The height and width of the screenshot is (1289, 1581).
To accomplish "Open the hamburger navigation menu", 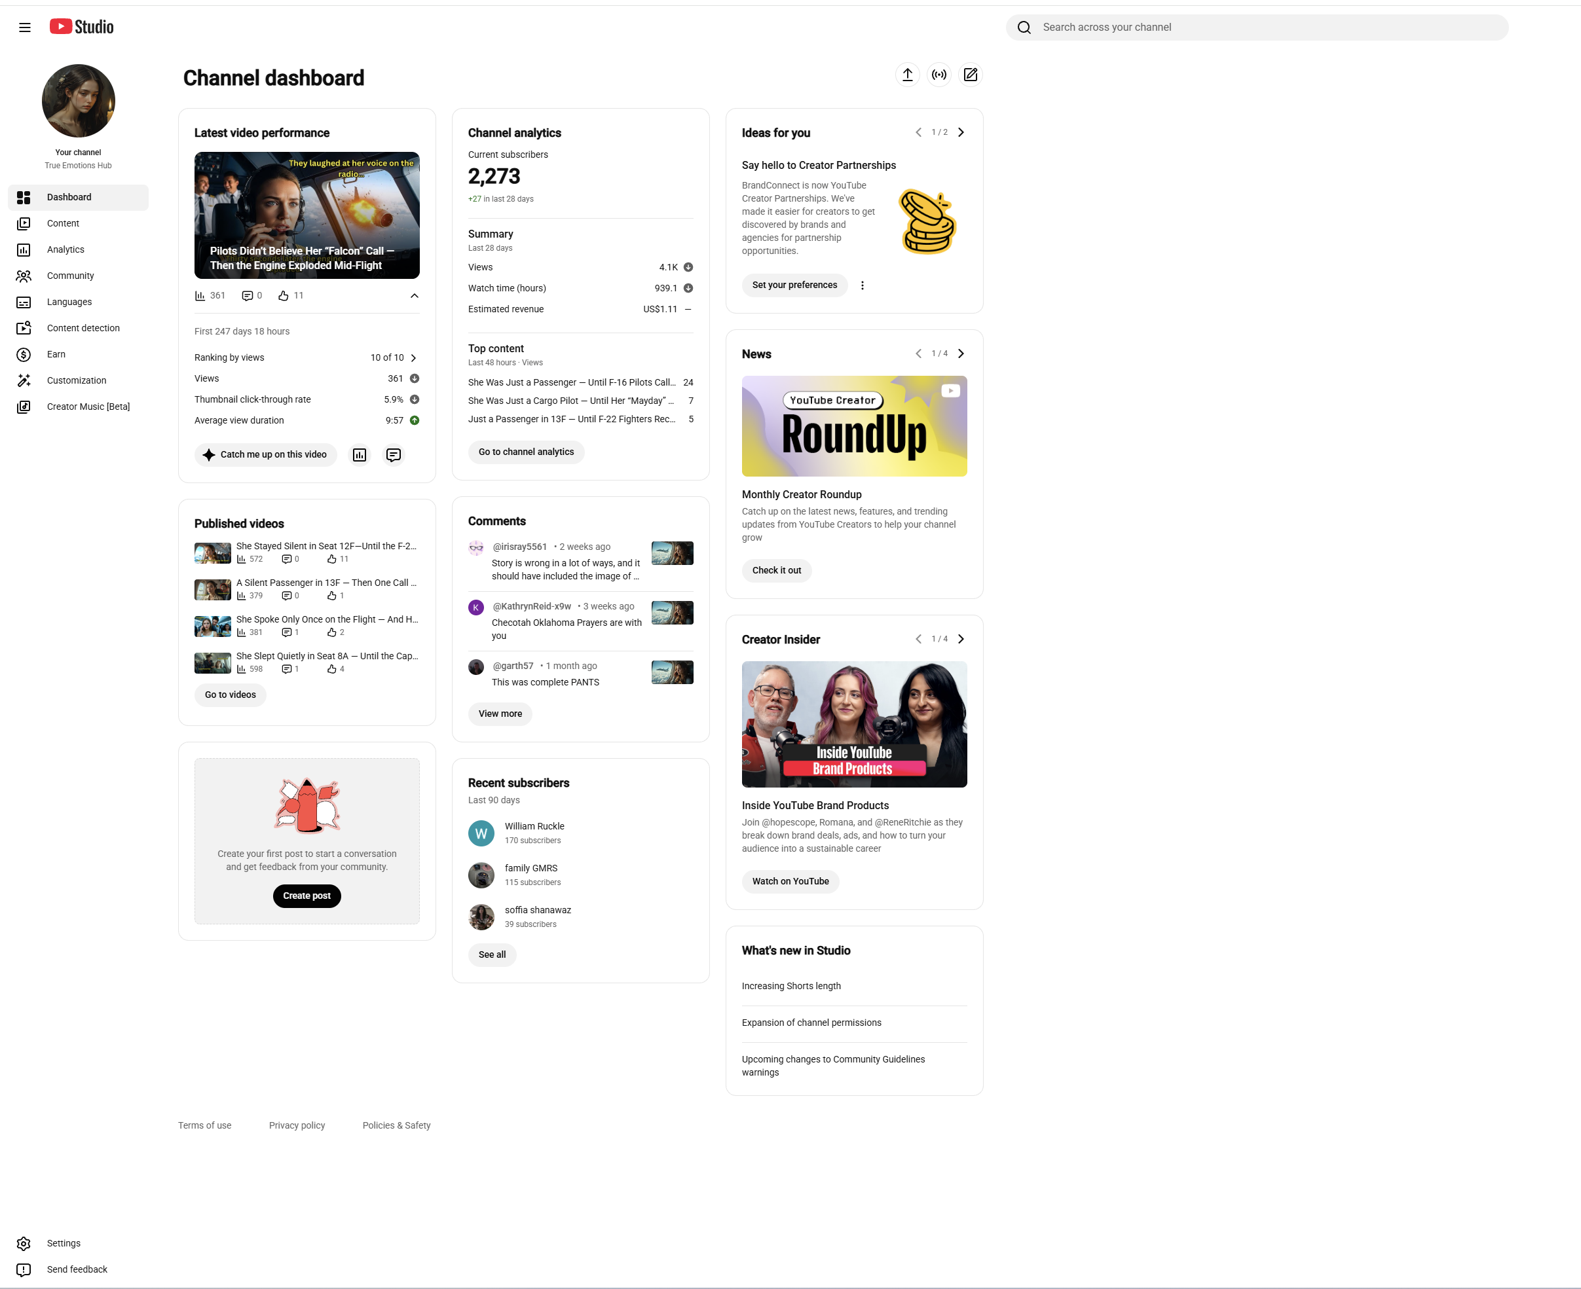I will (24, 27).
